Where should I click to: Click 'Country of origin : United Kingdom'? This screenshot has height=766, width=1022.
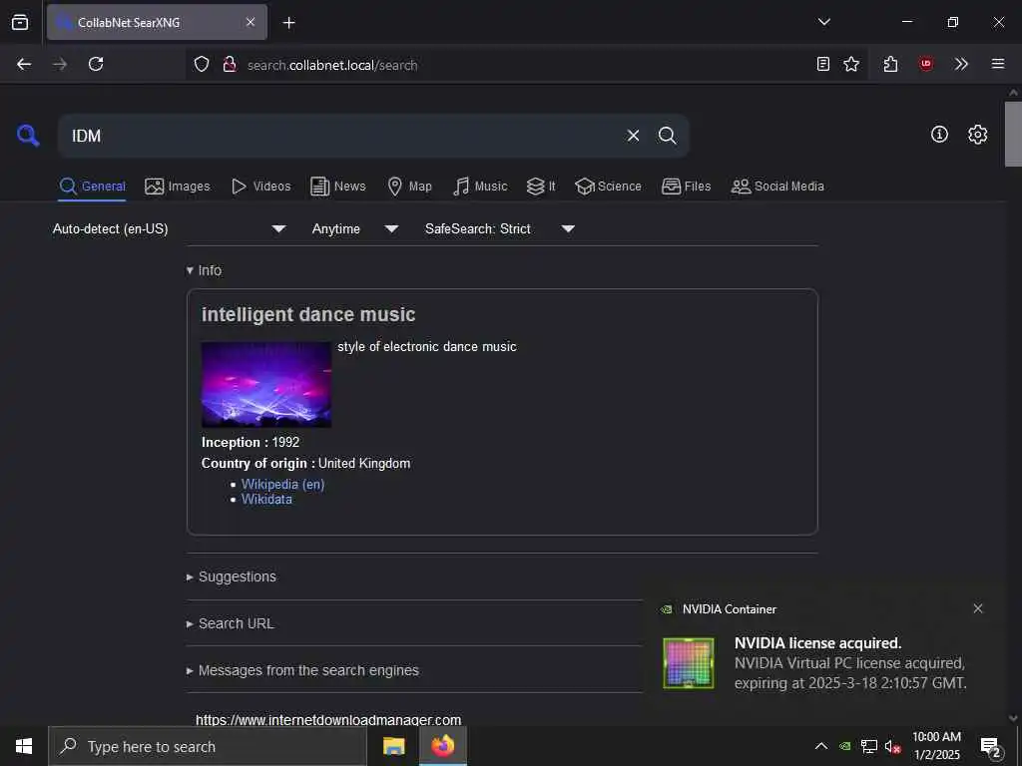(x=305, y=463)
